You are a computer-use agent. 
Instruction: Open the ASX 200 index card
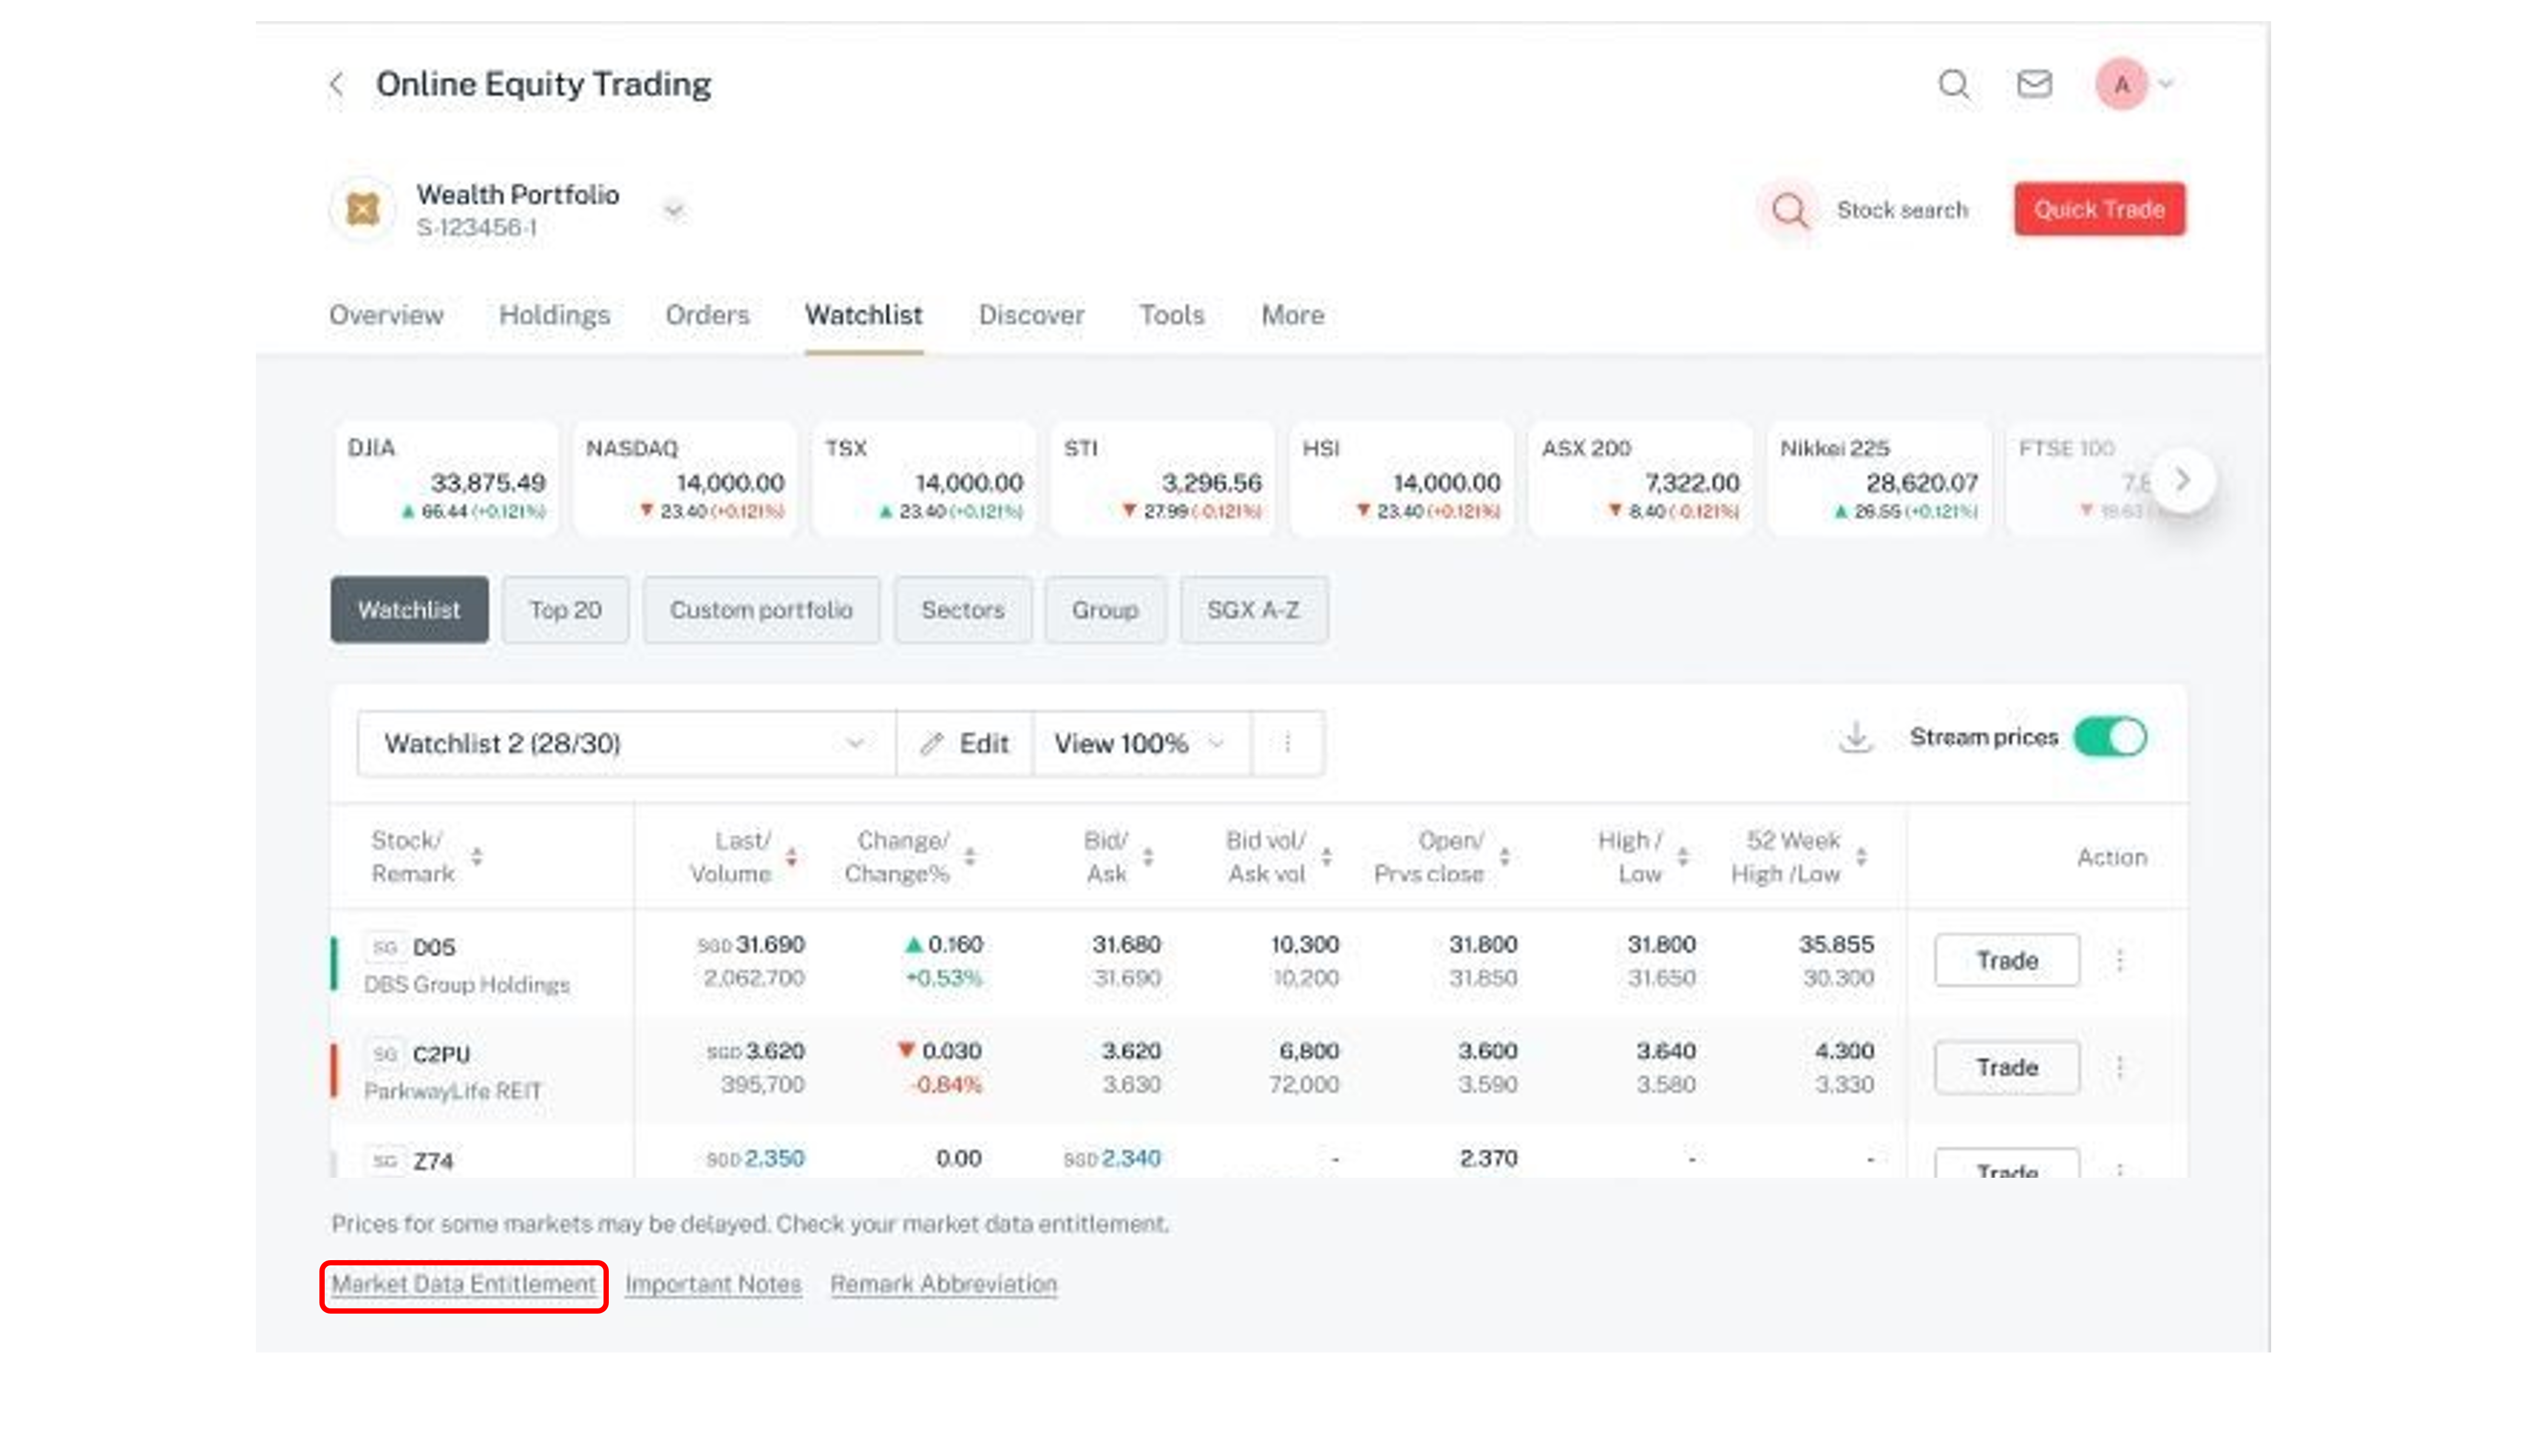[1641, 479]
